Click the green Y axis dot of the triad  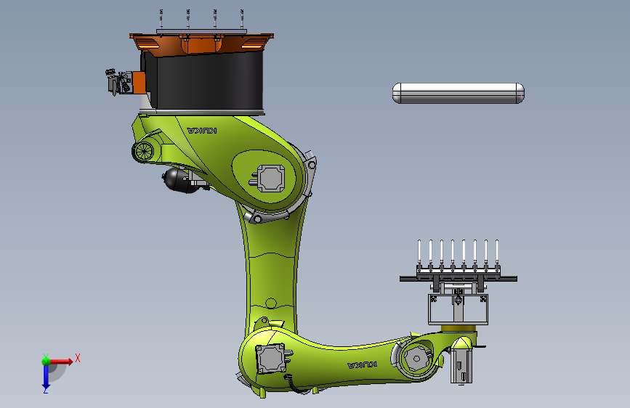[46, 362]
